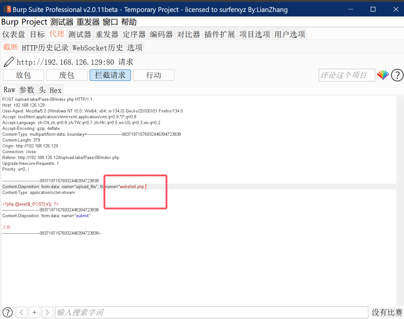Open the 重发器 menu
404x319 pixels.
(88, 22)
